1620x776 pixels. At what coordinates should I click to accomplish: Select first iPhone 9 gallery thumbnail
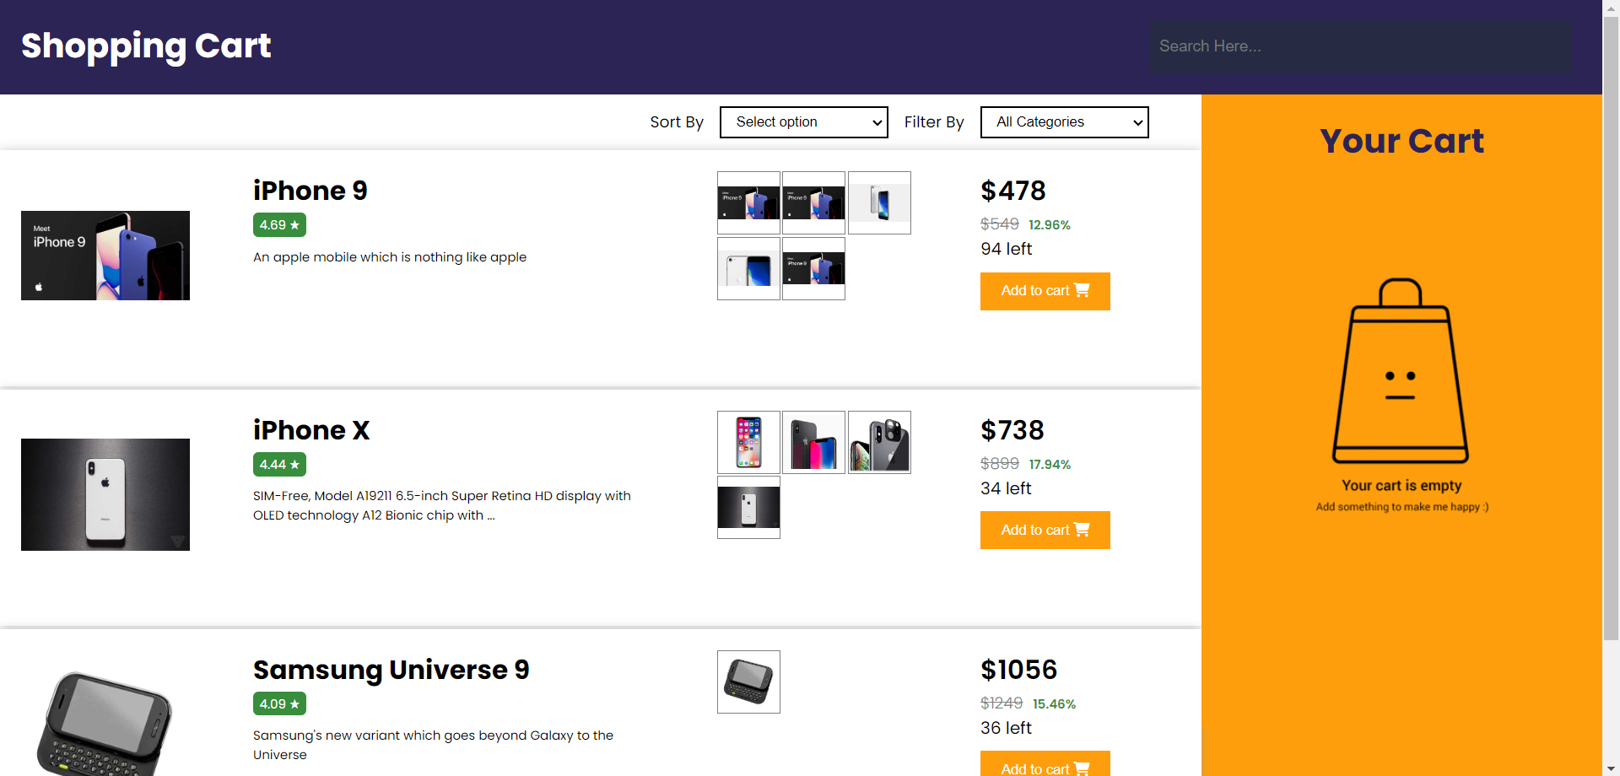click(748, 203)
